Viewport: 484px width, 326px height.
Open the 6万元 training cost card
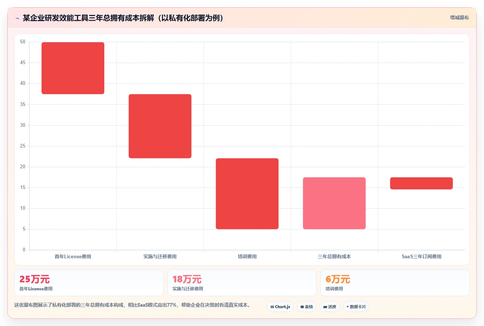click(395, 283)
